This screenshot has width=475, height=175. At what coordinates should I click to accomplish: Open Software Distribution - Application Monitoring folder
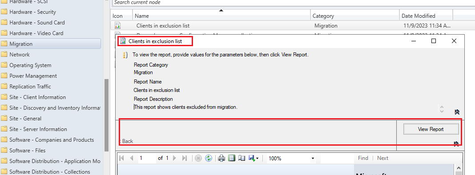(55, 161)
